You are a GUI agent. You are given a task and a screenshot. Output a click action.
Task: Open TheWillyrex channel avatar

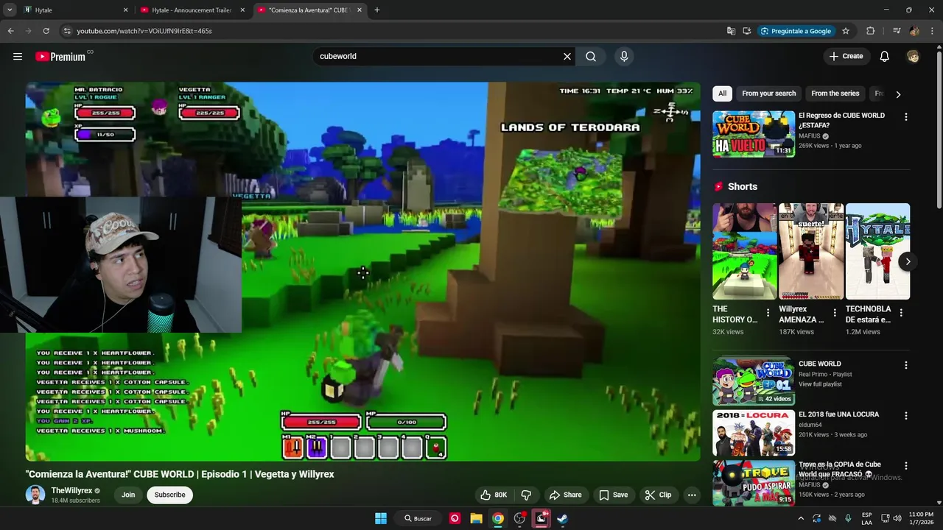[x=35, y=495]
